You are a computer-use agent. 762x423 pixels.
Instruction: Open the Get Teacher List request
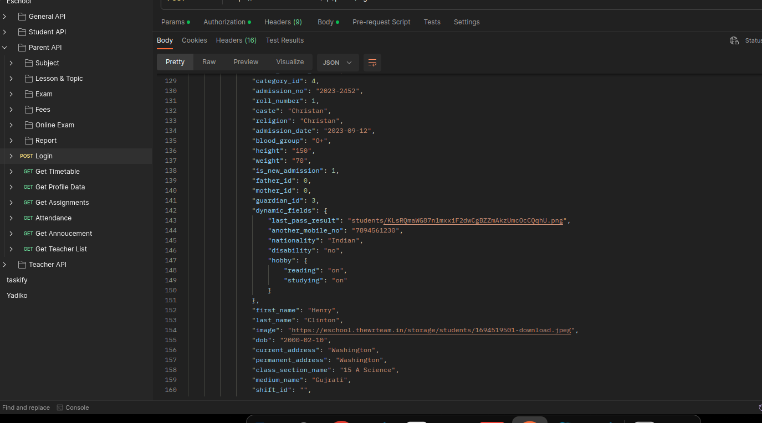tap(61, 249)
